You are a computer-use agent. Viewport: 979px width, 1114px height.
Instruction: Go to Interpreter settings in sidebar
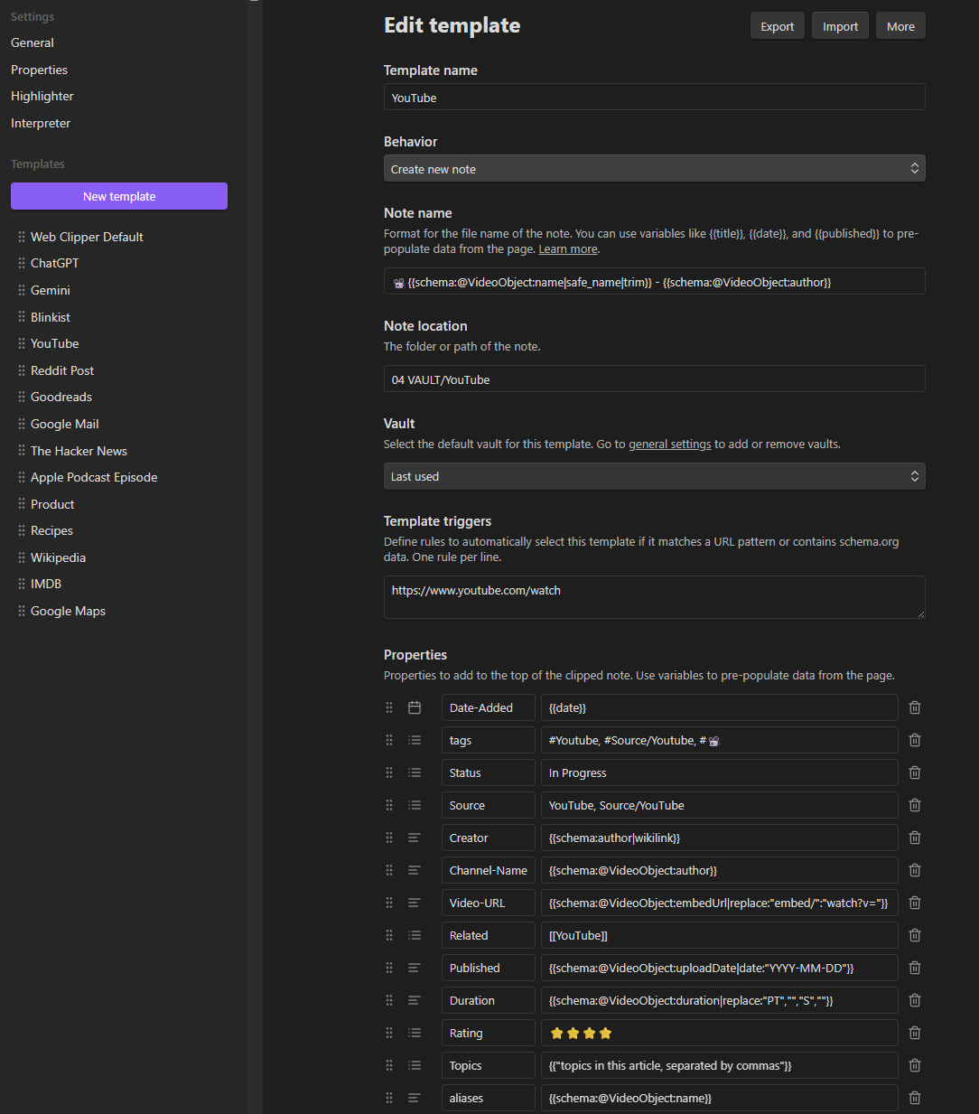click(41, 123)
